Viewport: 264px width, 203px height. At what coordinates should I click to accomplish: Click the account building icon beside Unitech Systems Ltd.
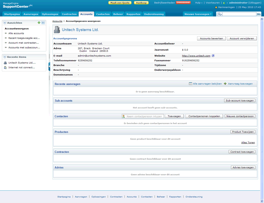[x=57, y=30]
